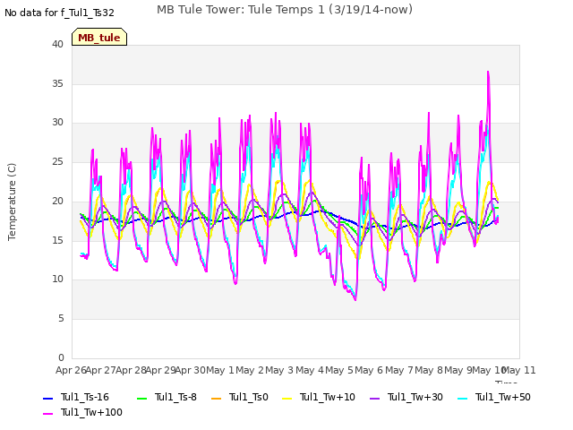The height and width of the screenshot is (430, 573).
Task: Click the blue Tul1_Ts-16 legend color marker
Action: click(x=47, y=398)
